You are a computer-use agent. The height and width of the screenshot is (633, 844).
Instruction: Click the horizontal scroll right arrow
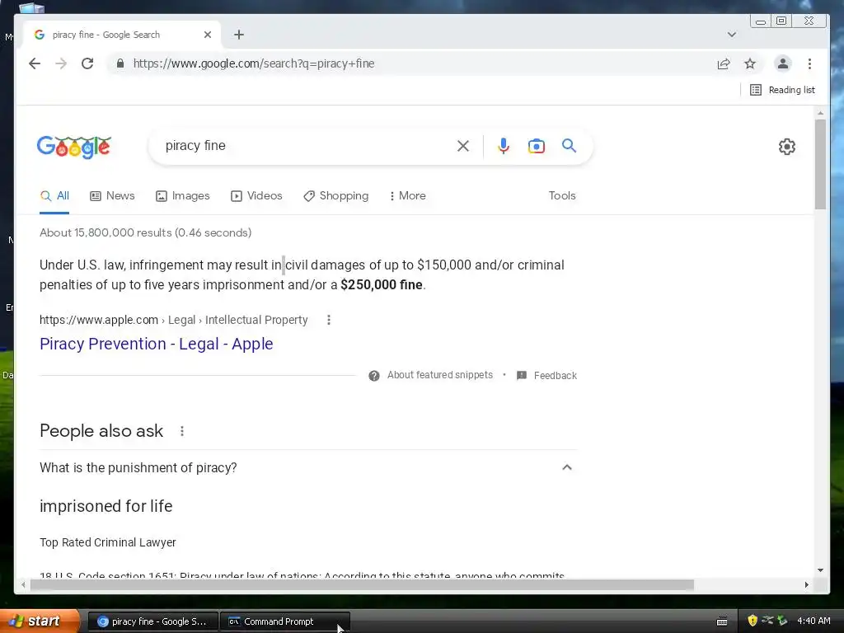coord(806,584)
